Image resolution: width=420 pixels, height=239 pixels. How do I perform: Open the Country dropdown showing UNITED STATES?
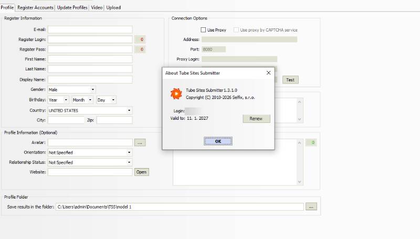coord(90,110)
